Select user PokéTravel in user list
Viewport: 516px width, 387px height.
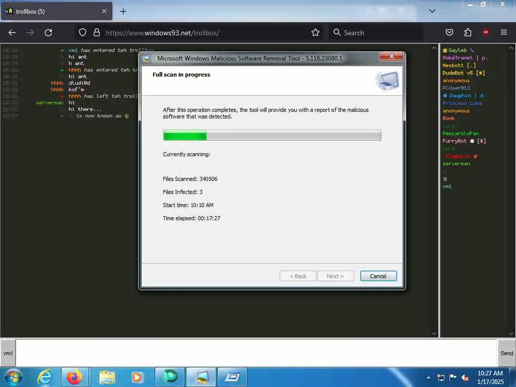465,58
